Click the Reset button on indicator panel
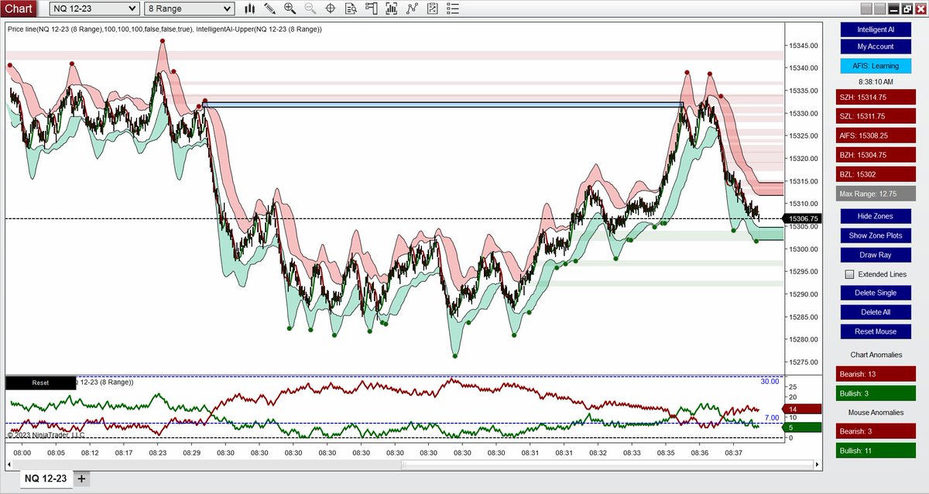The height and width of the screenshot is (494, 929). 40,383
